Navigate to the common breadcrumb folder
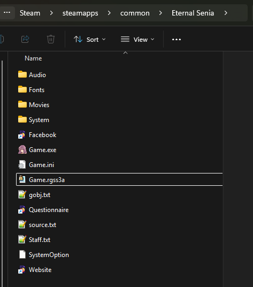The width and height of the screenshot is (253, 287). coord(135,13)
